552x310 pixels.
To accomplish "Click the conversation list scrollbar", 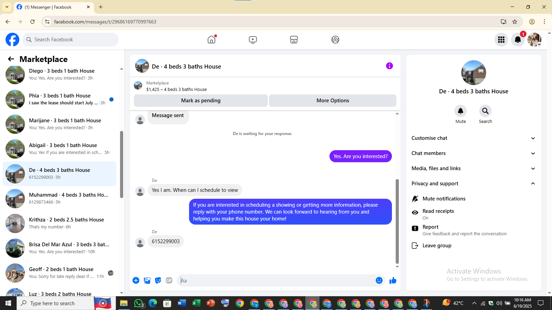I will (121, 164).
